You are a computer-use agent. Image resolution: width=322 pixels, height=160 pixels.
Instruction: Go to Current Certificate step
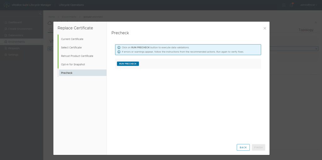72,39
